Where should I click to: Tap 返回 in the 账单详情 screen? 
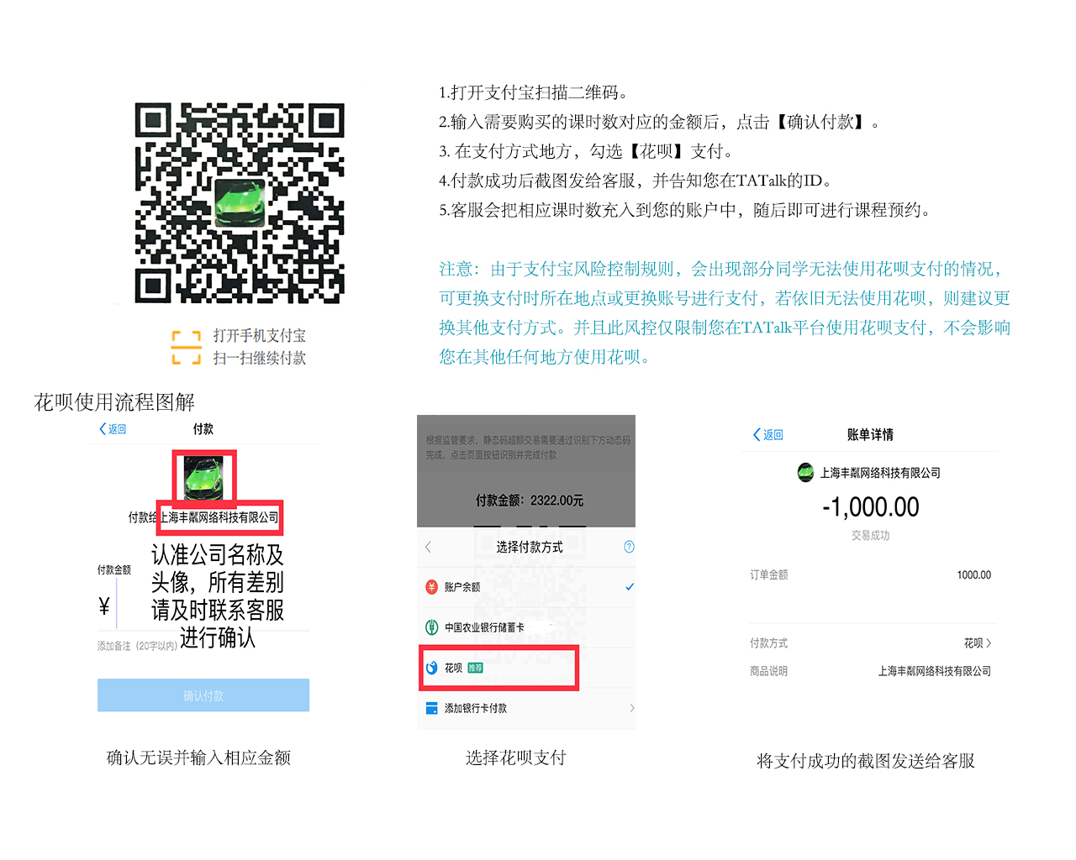(x=768, y=434)
